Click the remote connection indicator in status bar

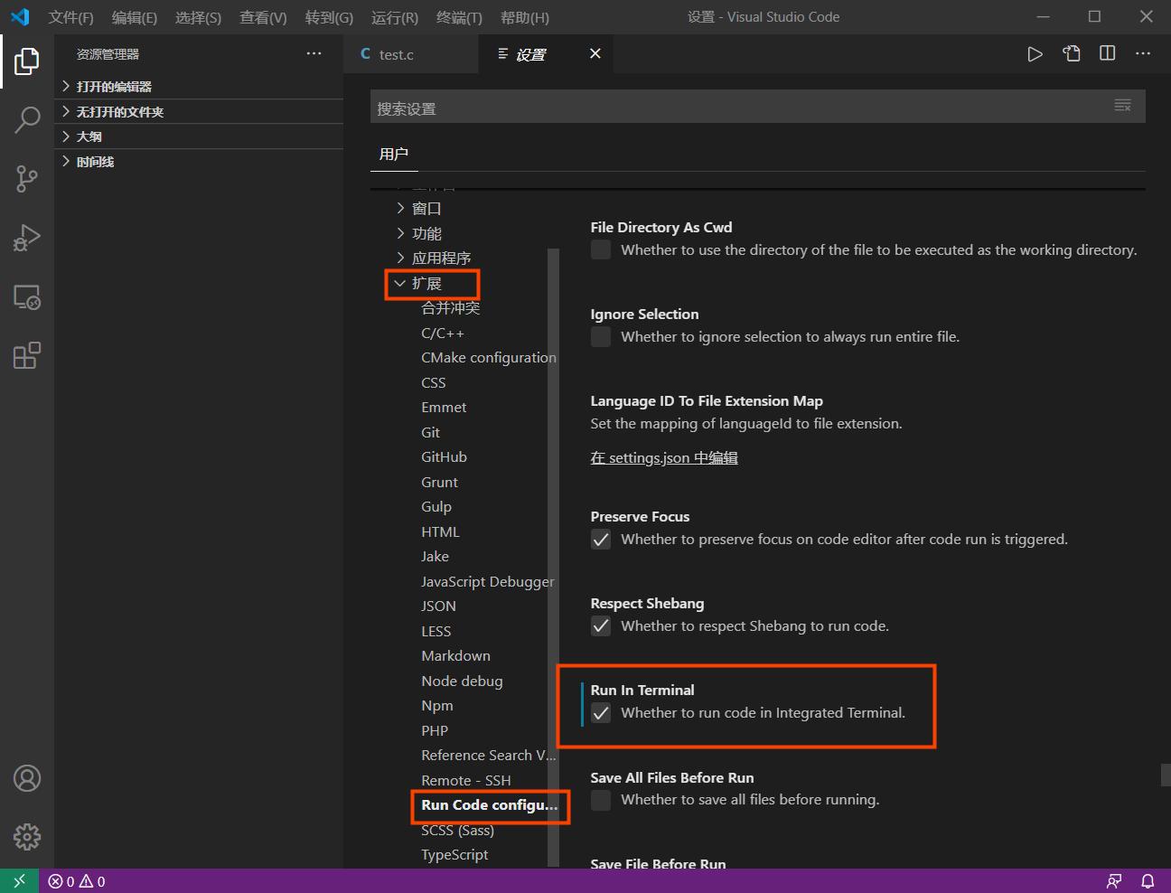pos(18,880)
